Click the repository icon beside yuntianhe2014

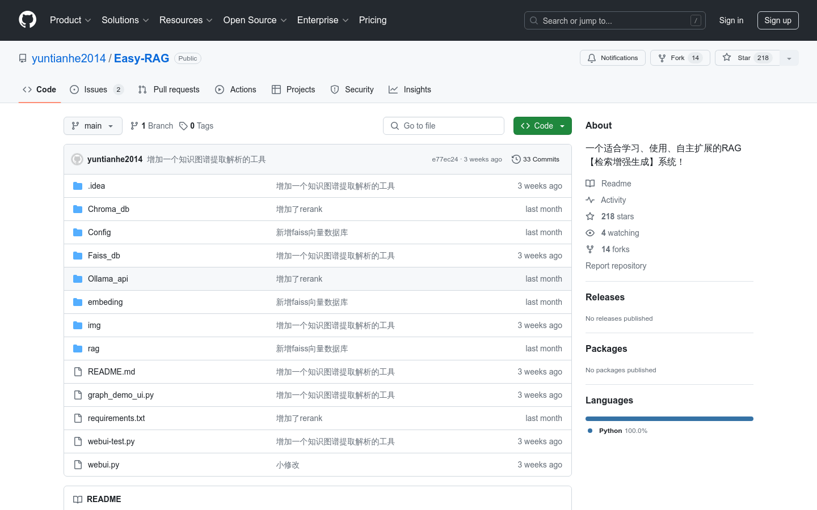23,58
